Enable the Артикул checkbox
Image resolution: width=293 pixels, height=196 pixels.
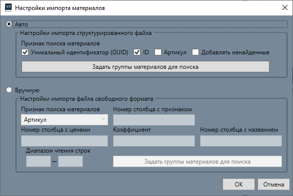(x=158, y=52)
